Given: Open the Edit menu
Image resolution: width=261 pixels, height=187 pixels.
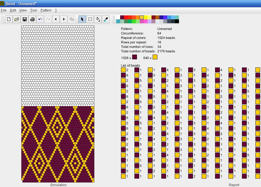Looking at the screenshot, I should 13,10.
